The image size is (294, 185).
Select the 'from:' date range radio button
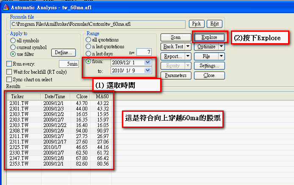tap(88, 61)
